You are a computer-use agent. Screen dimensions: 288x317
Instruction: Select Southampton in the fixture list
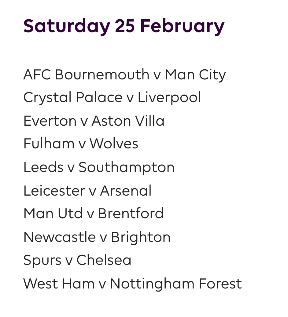(127, 167)
